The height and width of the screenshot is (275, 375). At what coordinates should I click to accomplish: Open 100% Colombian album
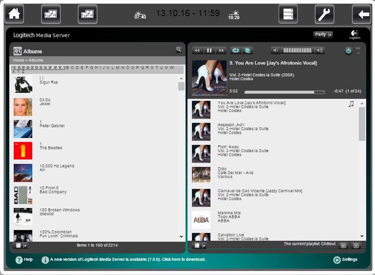[55, 232]
